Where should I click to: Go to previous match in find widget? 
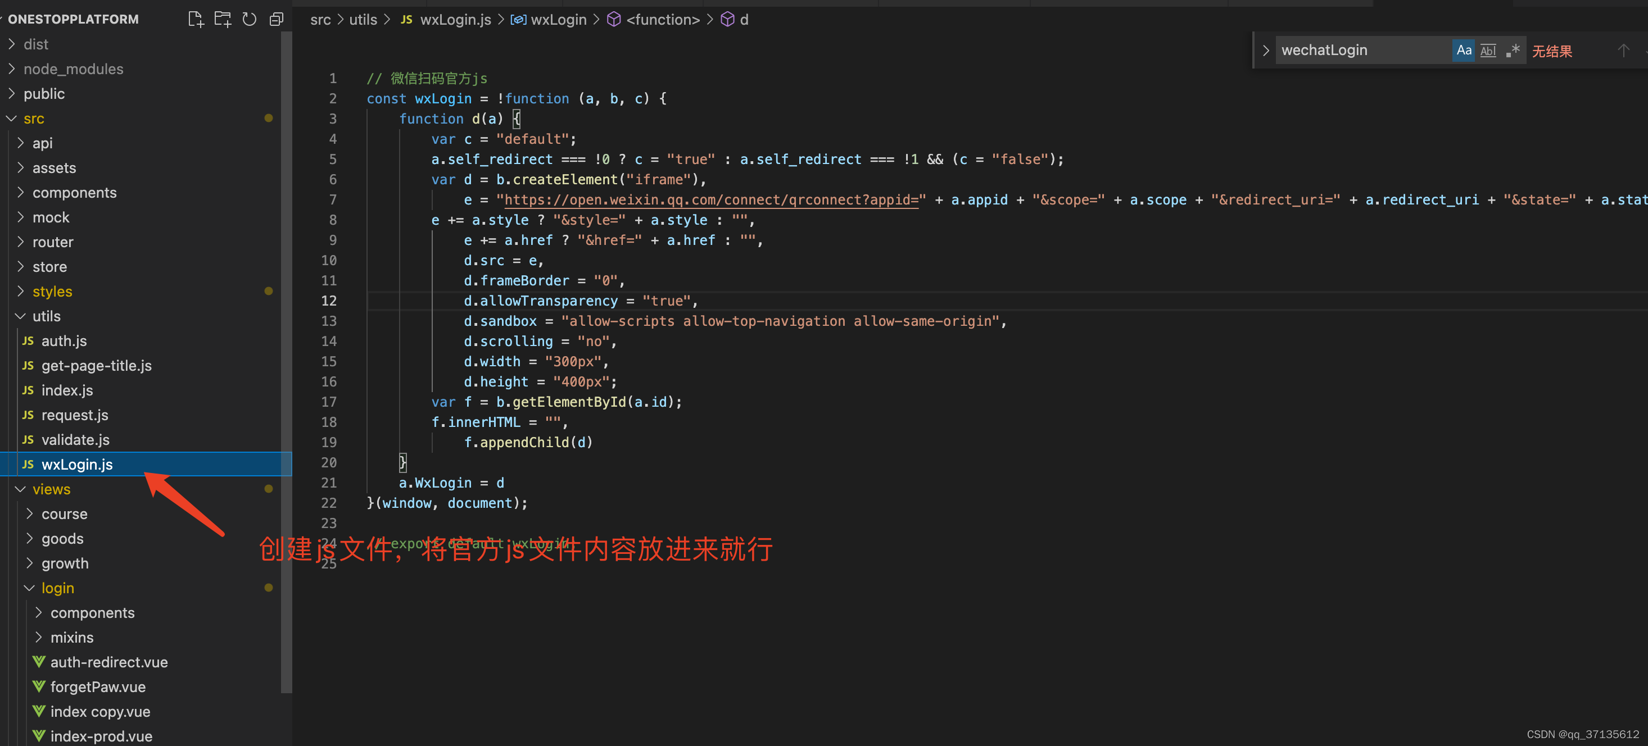click(x=1623, y=51)
